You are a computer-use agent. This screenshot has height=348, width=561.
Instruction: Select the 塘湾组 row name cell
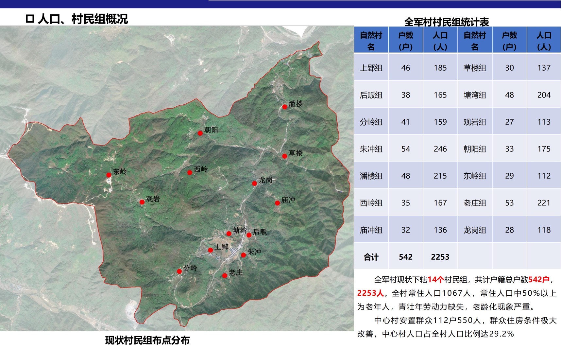coord(475,95)
